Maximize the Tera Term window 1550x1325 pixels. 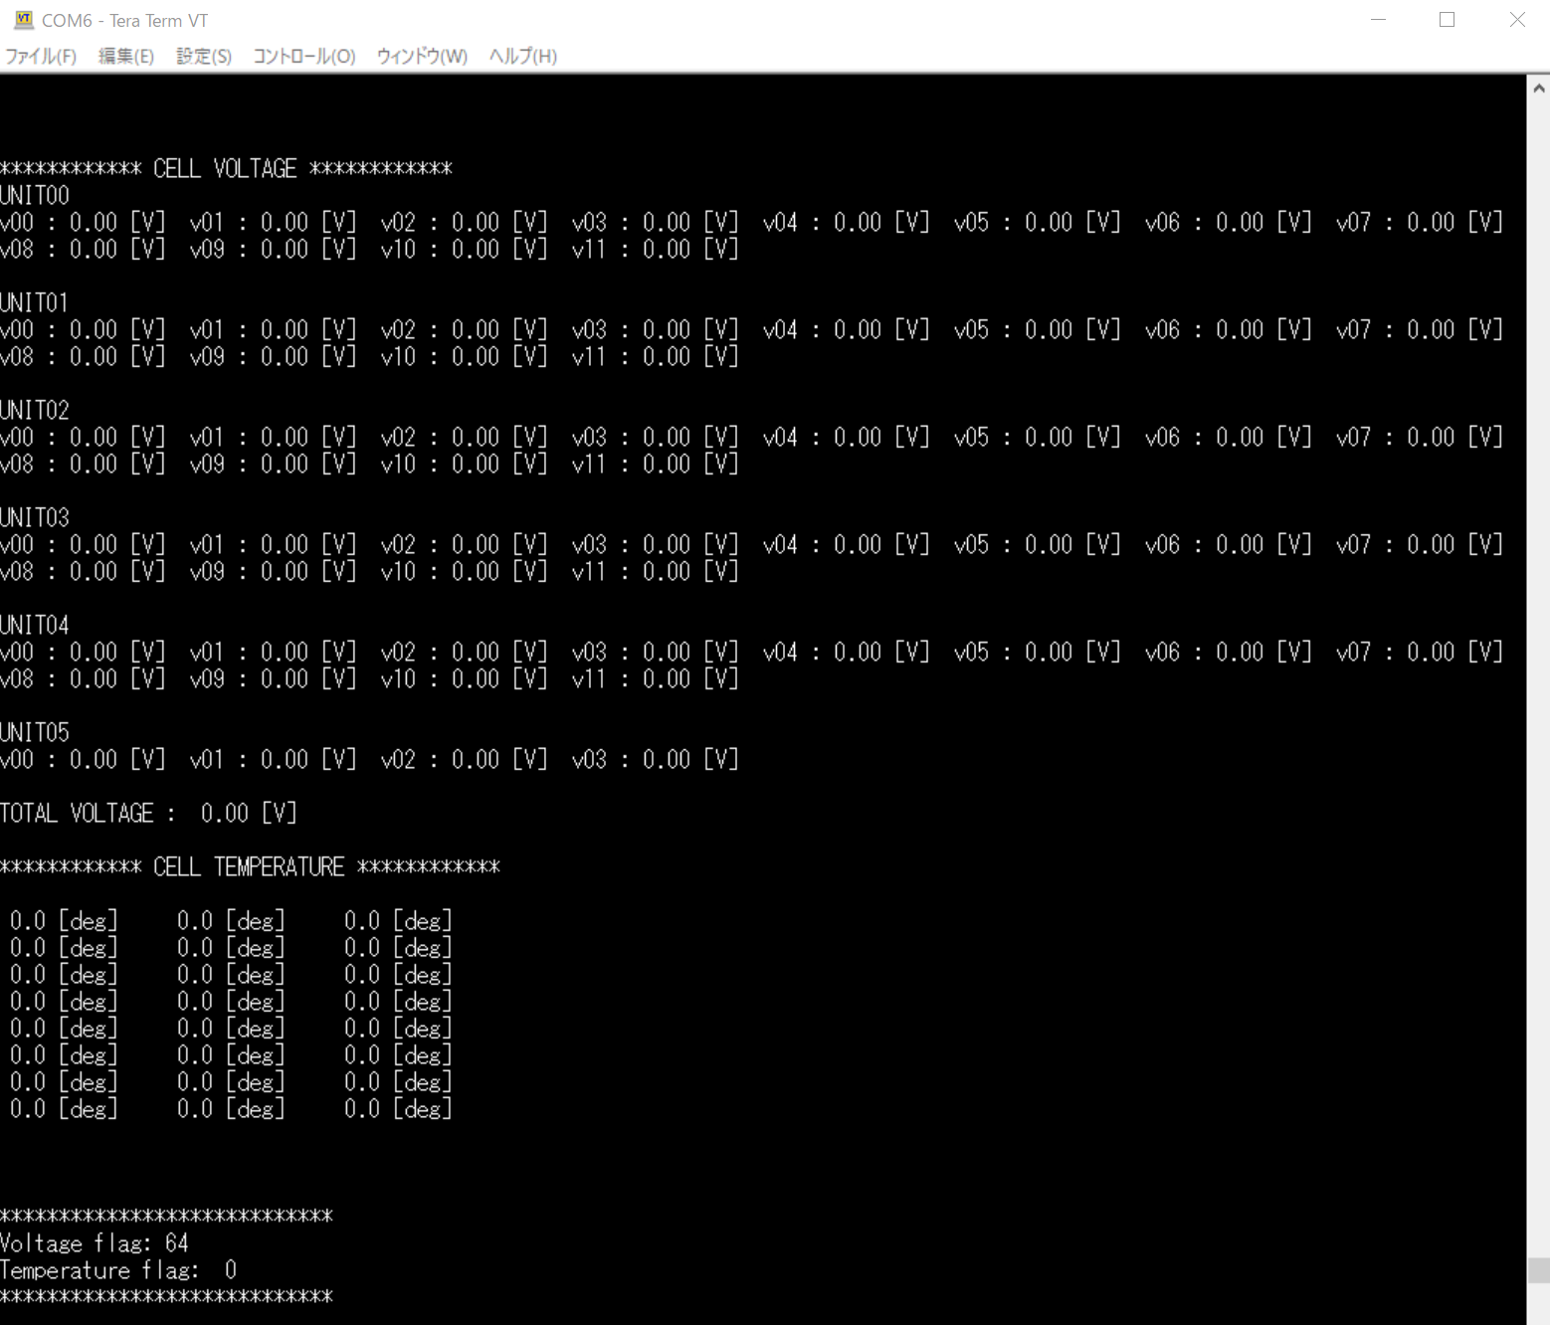pos(1447,19)
